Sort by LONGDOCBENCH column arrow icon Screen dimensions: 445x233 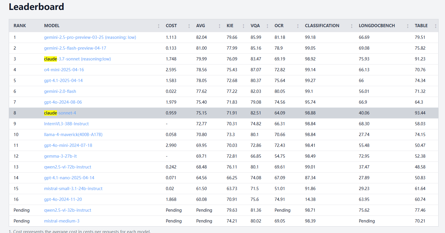click(408, 26)
